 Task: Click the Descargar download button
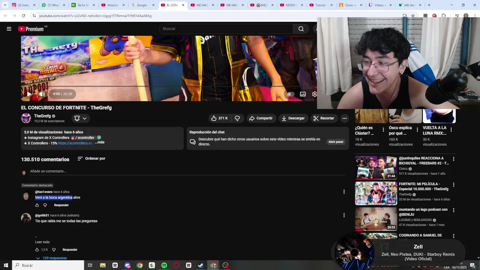point(293,118)
